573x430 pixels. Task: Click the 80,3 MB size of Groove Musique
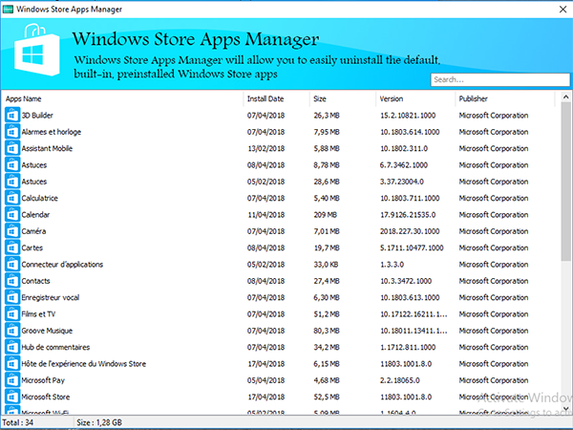tap(327, 331)
